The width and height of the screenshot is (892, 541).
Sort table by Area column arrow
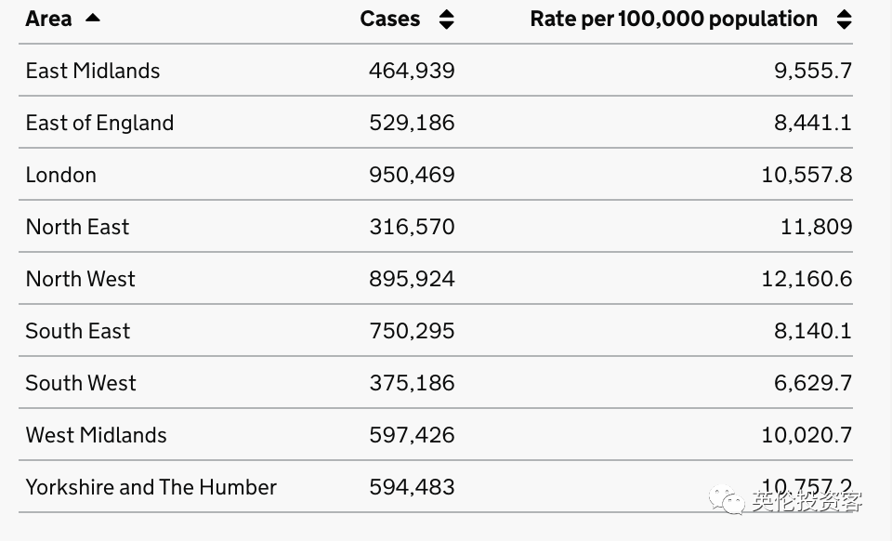coord(92,19)
